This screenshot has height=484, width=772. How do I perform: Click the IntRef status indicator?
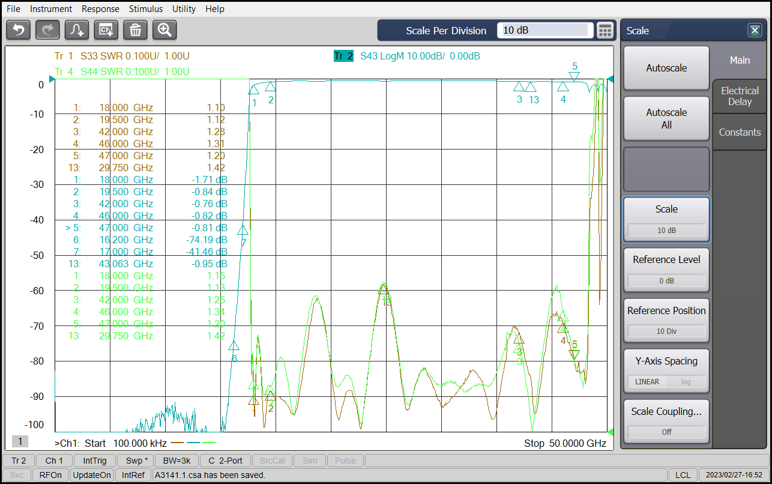coord(133,475)
